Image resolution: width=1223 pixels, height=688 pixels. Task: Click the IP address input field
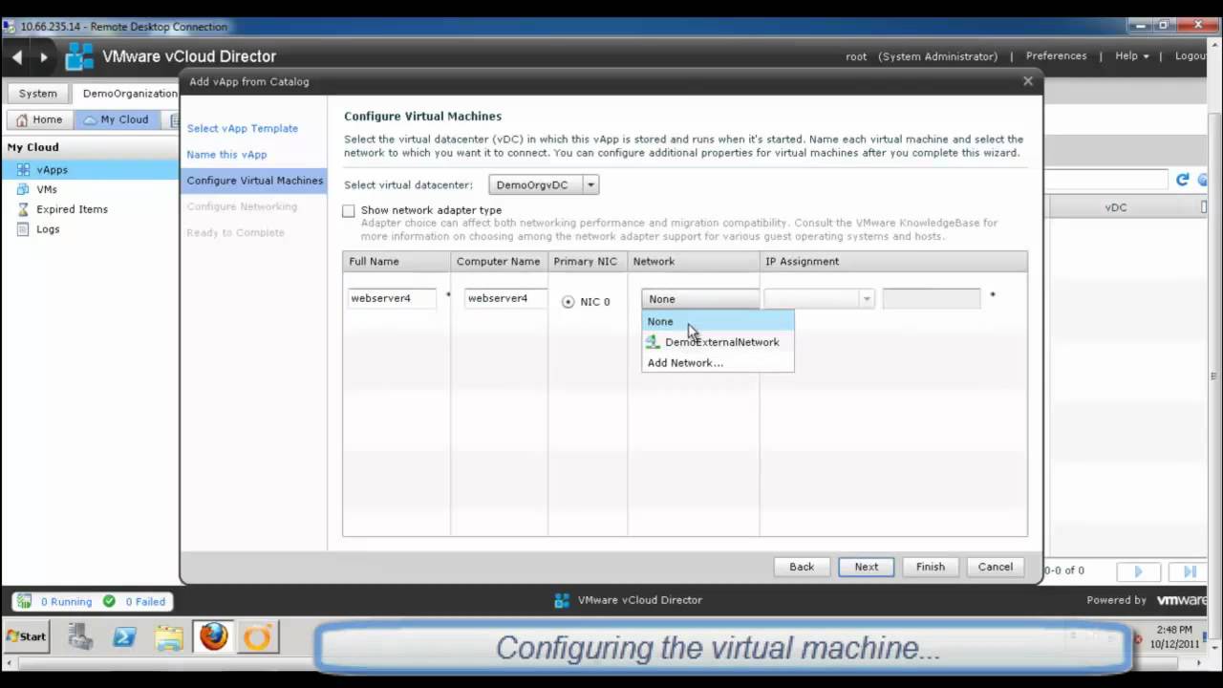coord(932,299)
